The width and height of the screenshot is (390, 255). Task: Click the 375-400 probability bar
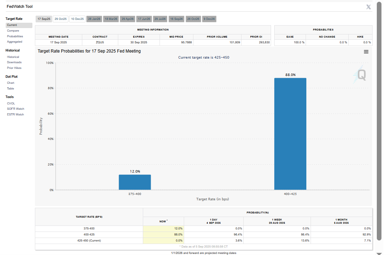coord(135,182)
